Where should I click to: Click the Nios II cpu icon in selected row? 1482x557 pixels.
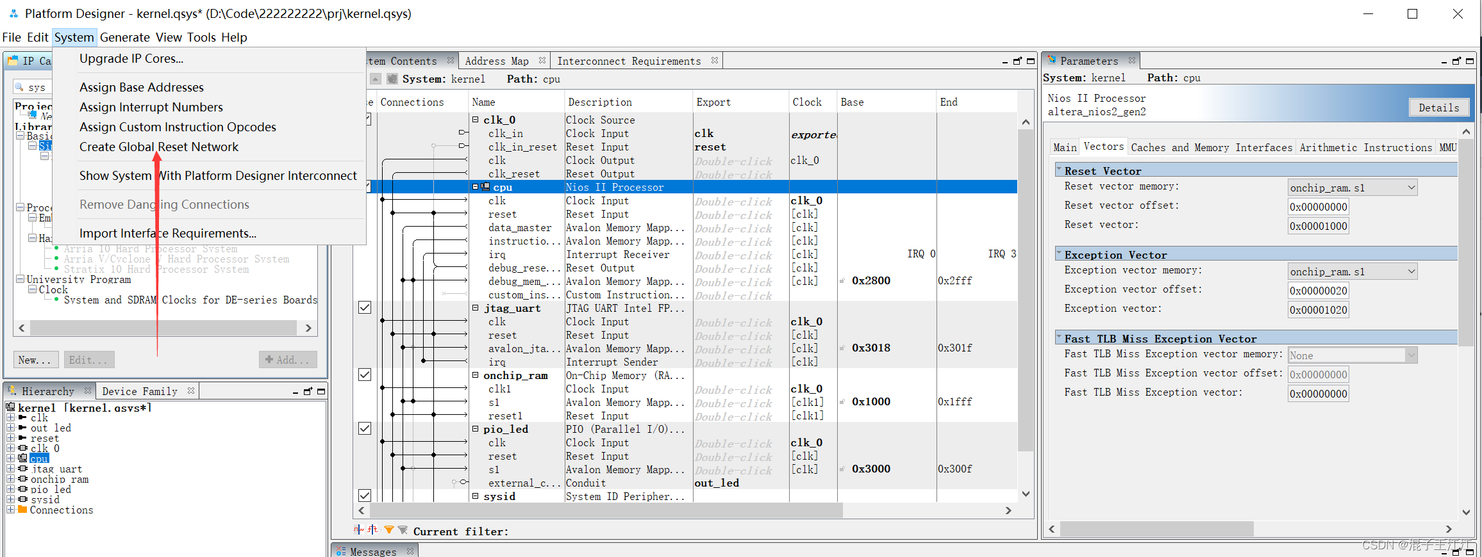[x=486, y=187]
